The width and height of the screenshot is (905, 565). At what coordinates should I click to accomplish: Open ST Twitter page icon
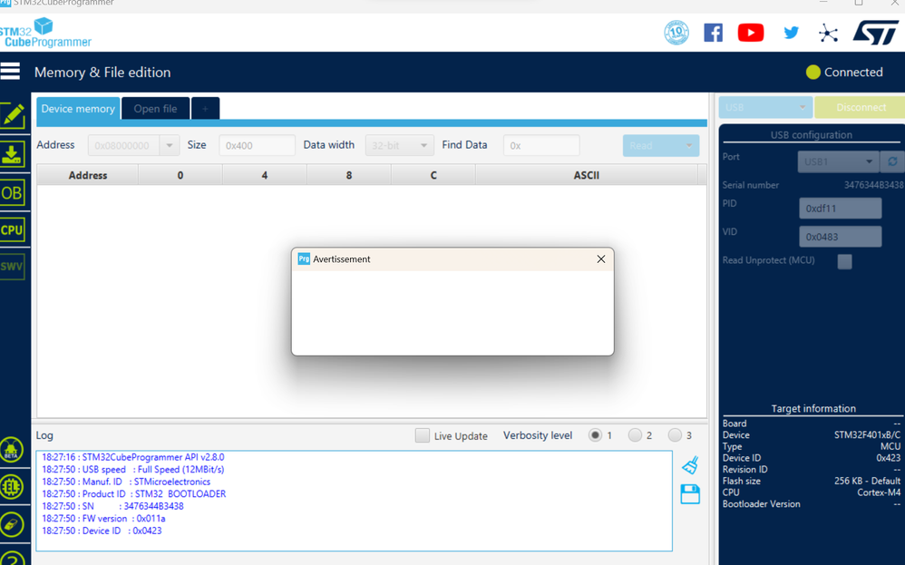pyautogui.click(x=792, y=33)
